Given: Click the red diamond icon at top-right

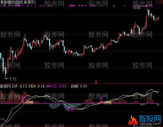Looking at the screenshot, I should pyautogui.click(x=157, y=2).
